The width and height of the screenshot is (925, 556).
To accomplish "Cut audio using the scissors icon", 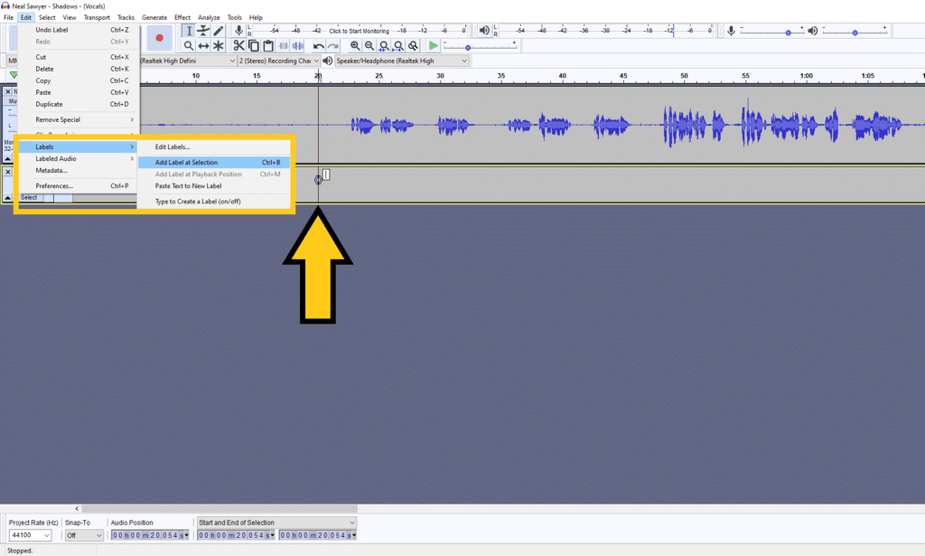I will [x=238, y=45].
